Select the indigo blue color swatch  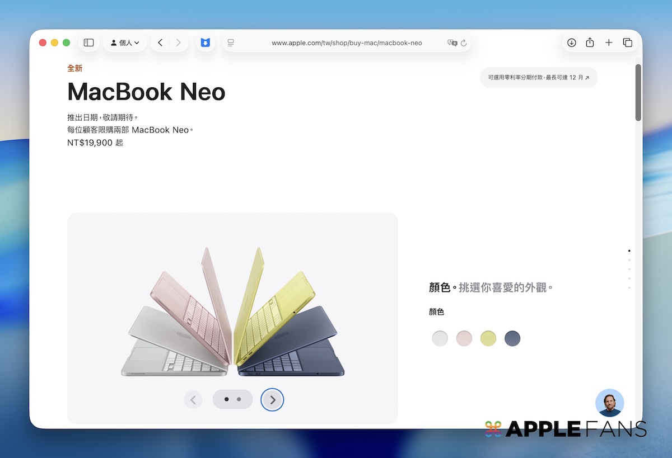512,338
